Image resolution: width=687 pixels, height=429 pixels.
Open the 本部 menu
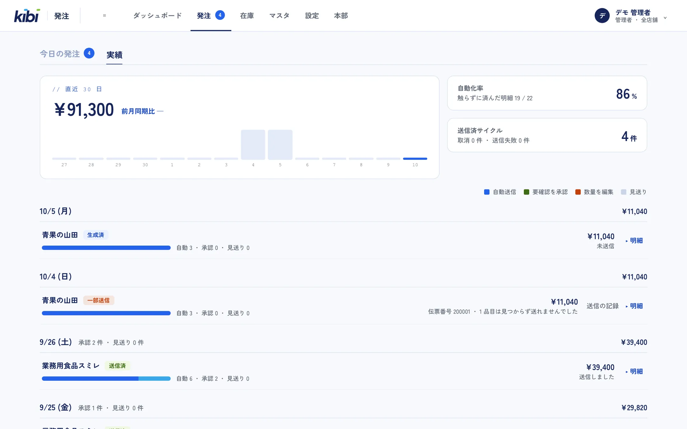(341, 16)
